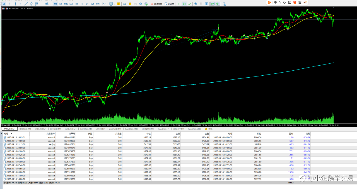Take a chart screenshot camera icon
The width and height of the screenshot is (357, 189).
tap(225, 4)
